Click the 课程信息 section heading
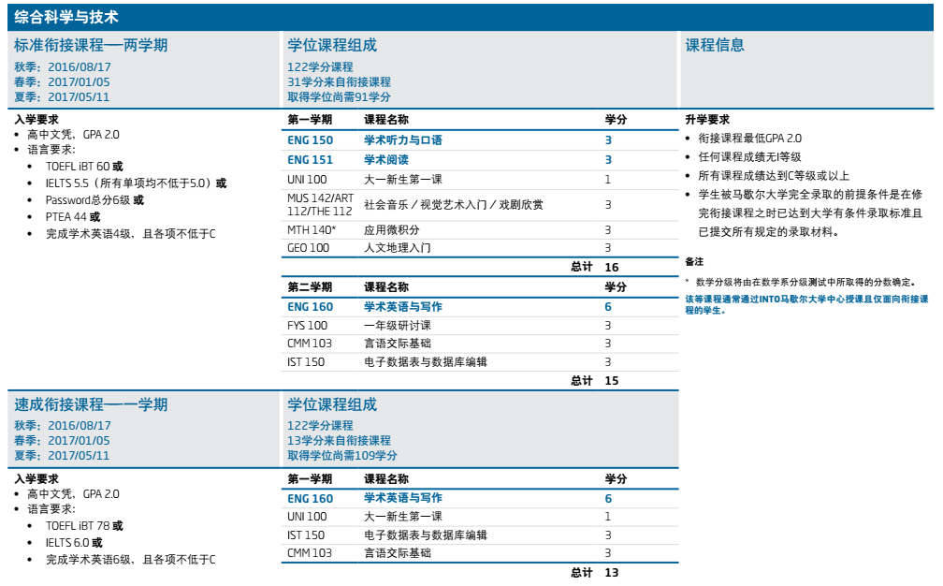The width and height of the screenshot is (943, 586). 715,46
